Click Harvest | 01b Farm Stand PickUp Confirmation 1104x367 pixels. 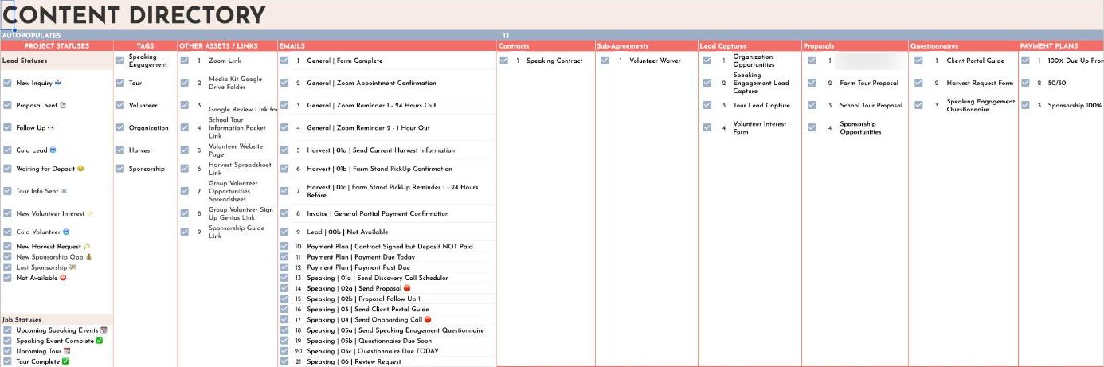(x=379, y=169)
